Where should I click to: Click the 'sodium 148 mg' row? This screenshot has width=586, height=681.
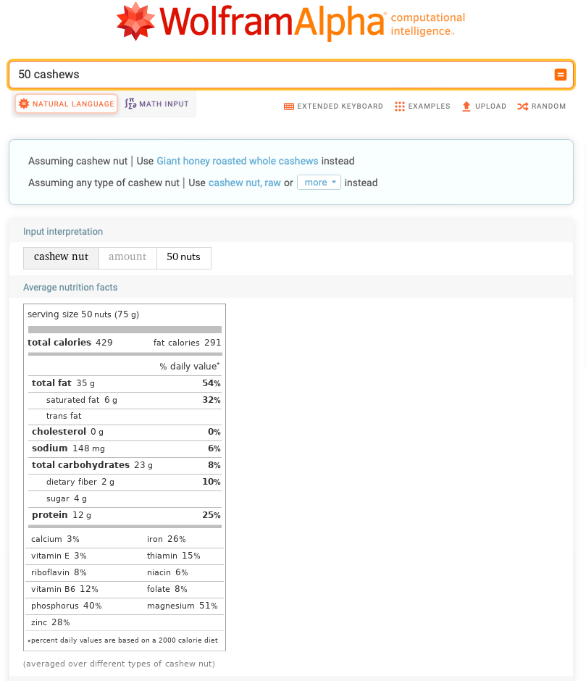point(125,448)
